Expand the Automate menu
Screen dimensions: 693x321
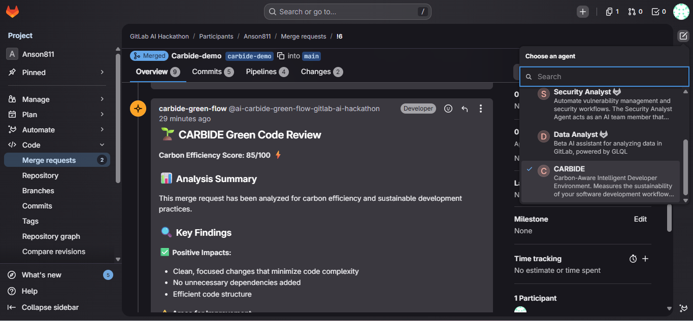pos(102,130)
